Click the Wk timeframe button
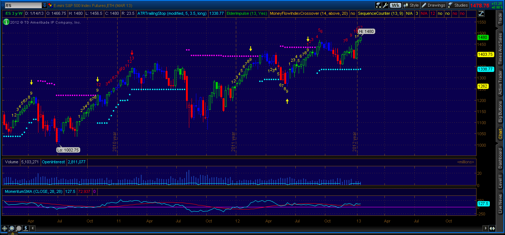505x235 pixels. coord(396,6)
